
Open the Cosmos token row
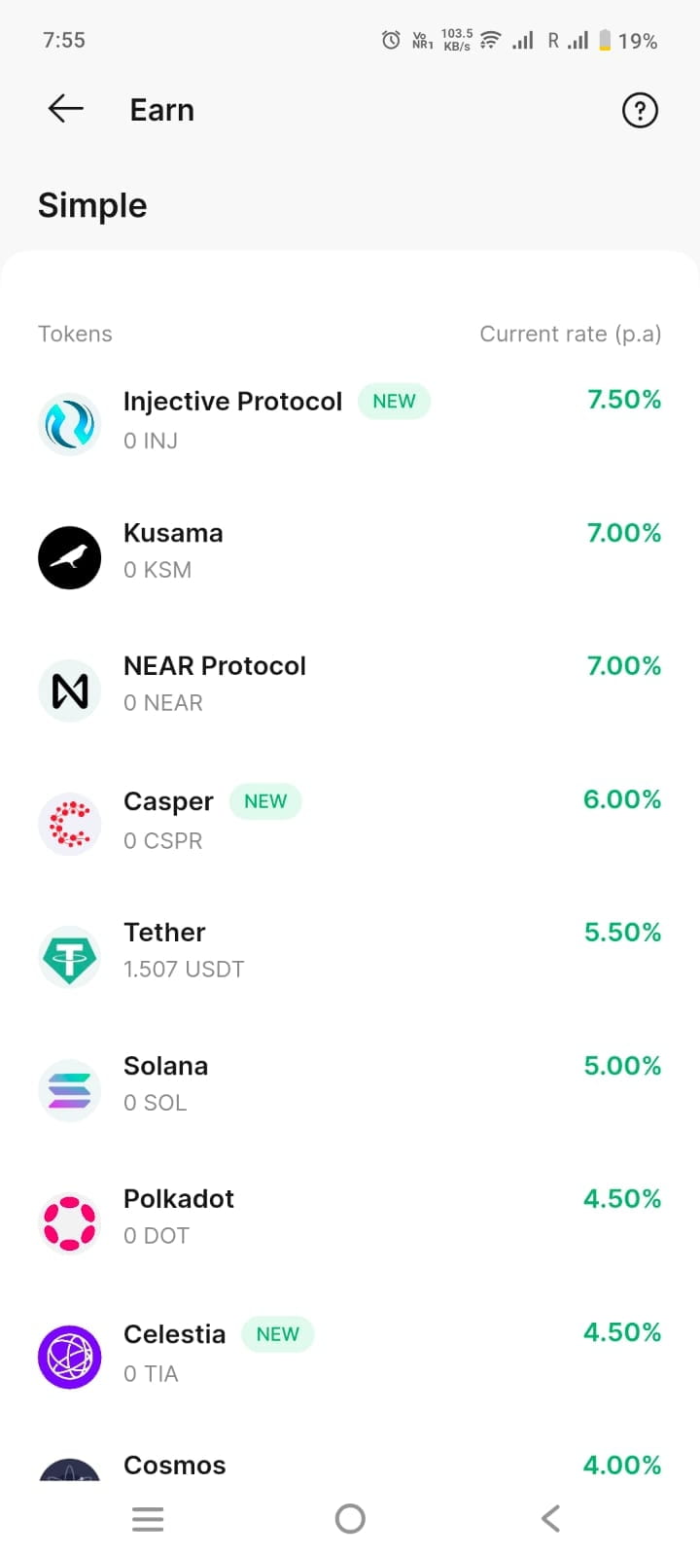tap(175, 1466)
